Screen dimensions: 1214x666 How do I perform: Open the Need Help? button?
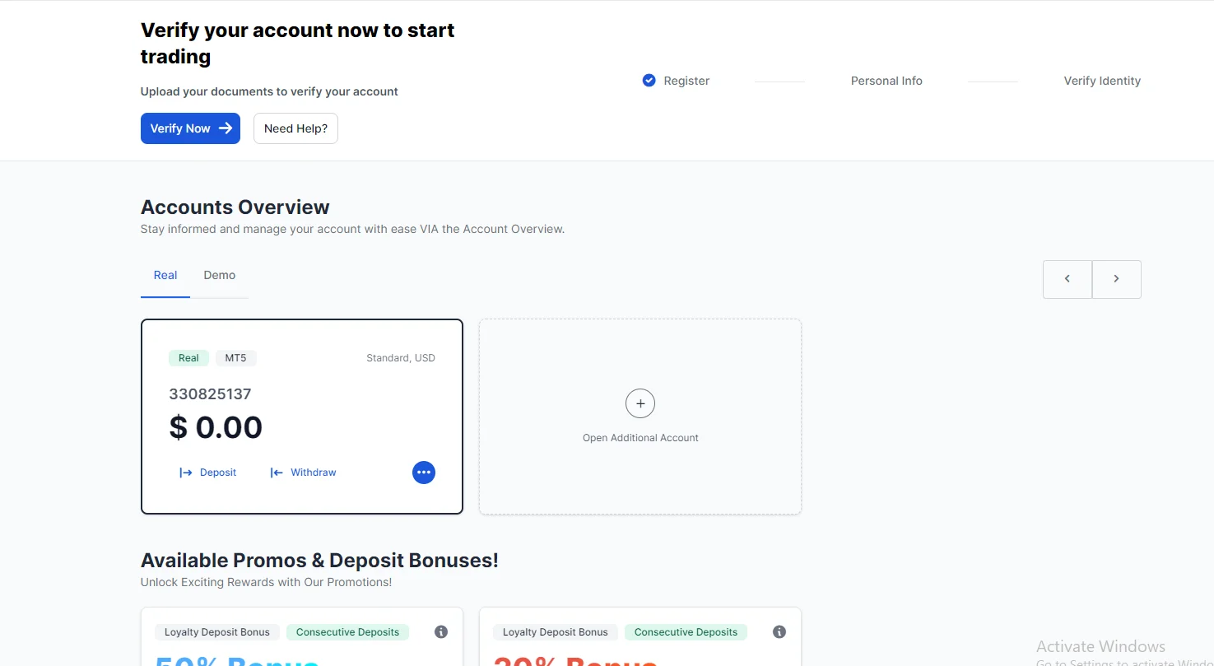(x=295, y=128)
